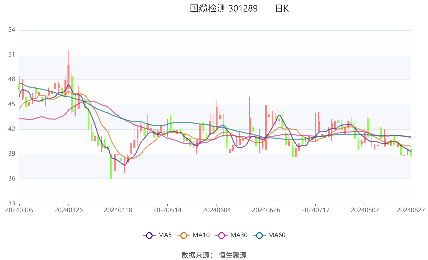Click the 51 y-axis price label
The image size is (428, 260).
[12, 55]
